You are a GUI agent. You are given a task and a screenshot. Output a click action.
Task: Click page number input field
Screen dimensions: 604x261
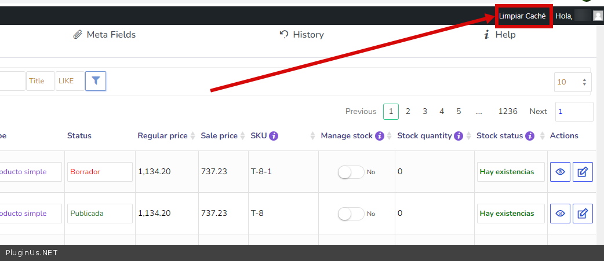[573, 111]
